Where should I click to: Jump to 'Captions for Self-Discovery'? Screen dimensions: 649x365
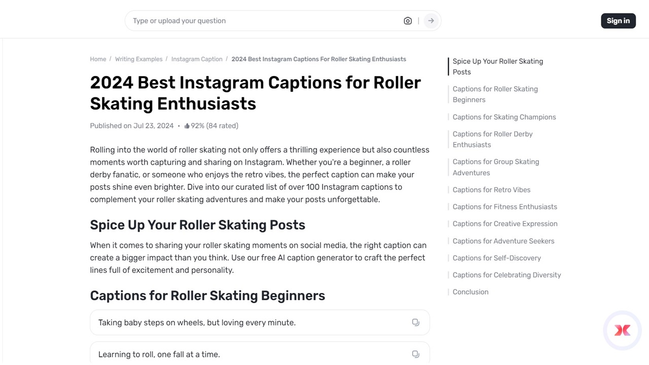(x=496, y=258)
